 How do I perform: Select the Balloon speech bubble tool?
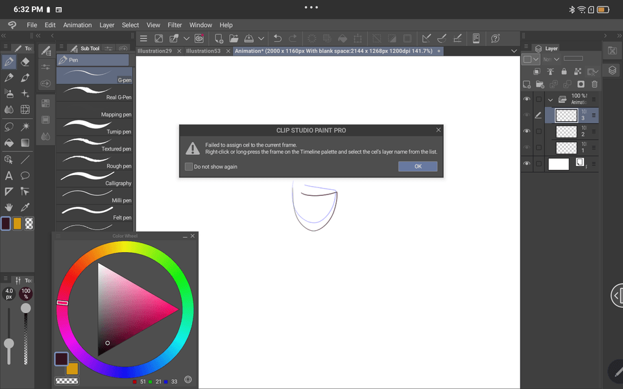(x=25, y=176)
